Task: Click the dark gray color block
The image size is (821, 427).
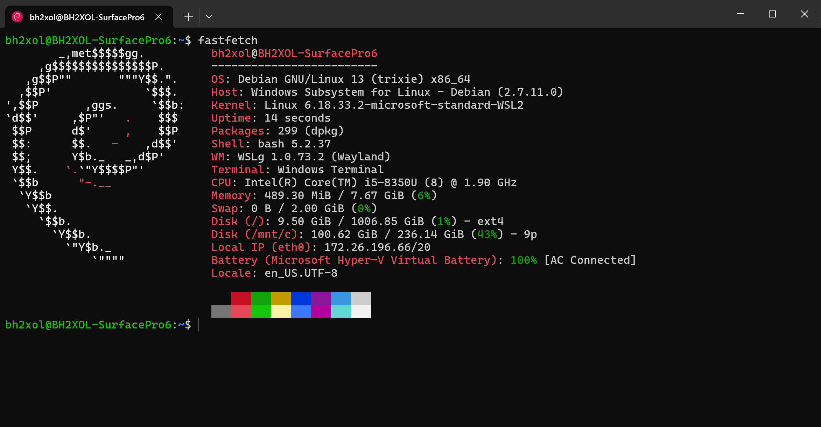Action: pos(221,311)
